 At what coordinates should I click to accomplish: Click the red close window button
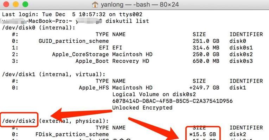6,5
